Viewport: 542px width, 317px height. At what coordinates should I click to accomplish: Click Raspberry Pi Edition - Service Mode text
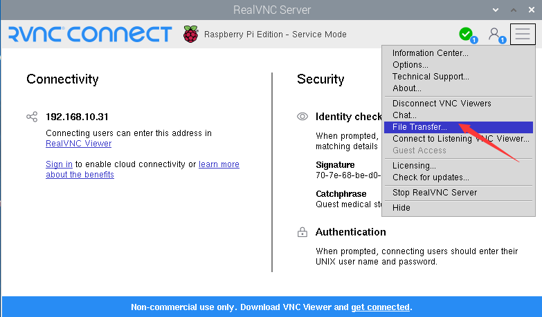pos(275,35)
